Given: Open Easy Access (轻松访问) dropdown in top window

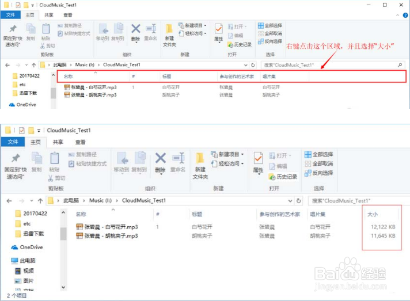Looking at the screenshot, I should (193, 33).
